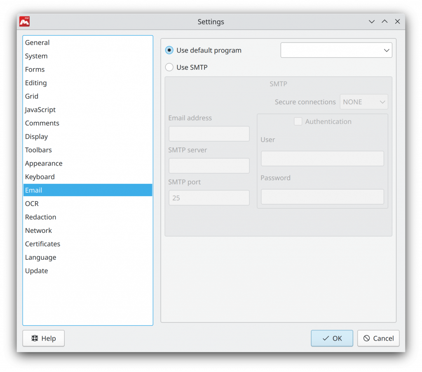
Task: Click the Help button with its icon
Action: (43, 338)
